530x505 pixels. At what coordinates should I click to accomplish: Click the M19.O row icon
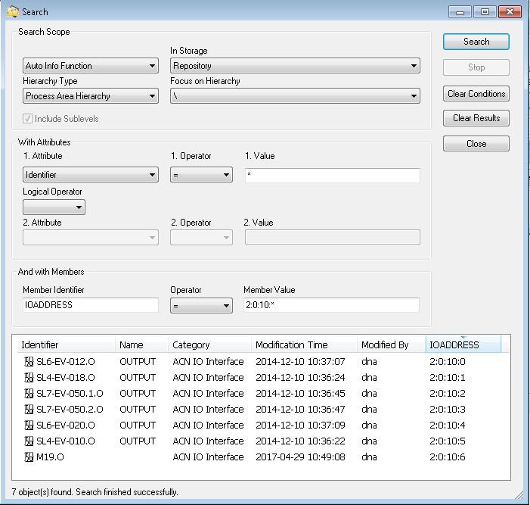tap(29, 457)
